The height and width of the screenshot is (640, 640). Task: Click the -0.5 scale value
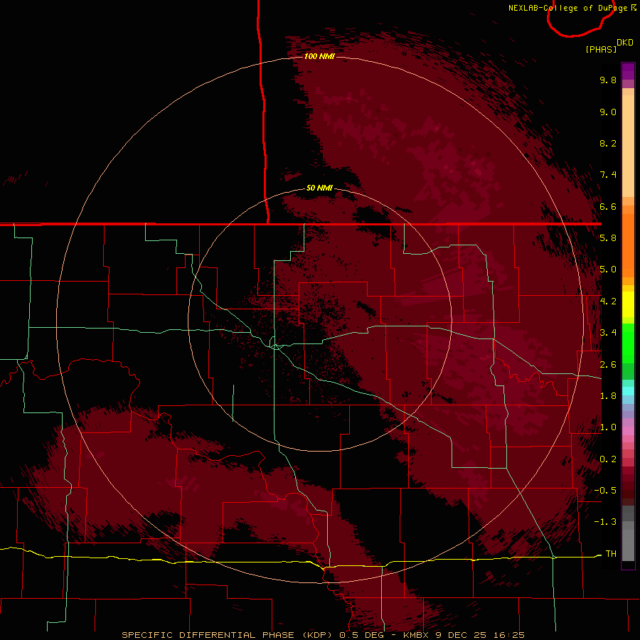point(605,491)
